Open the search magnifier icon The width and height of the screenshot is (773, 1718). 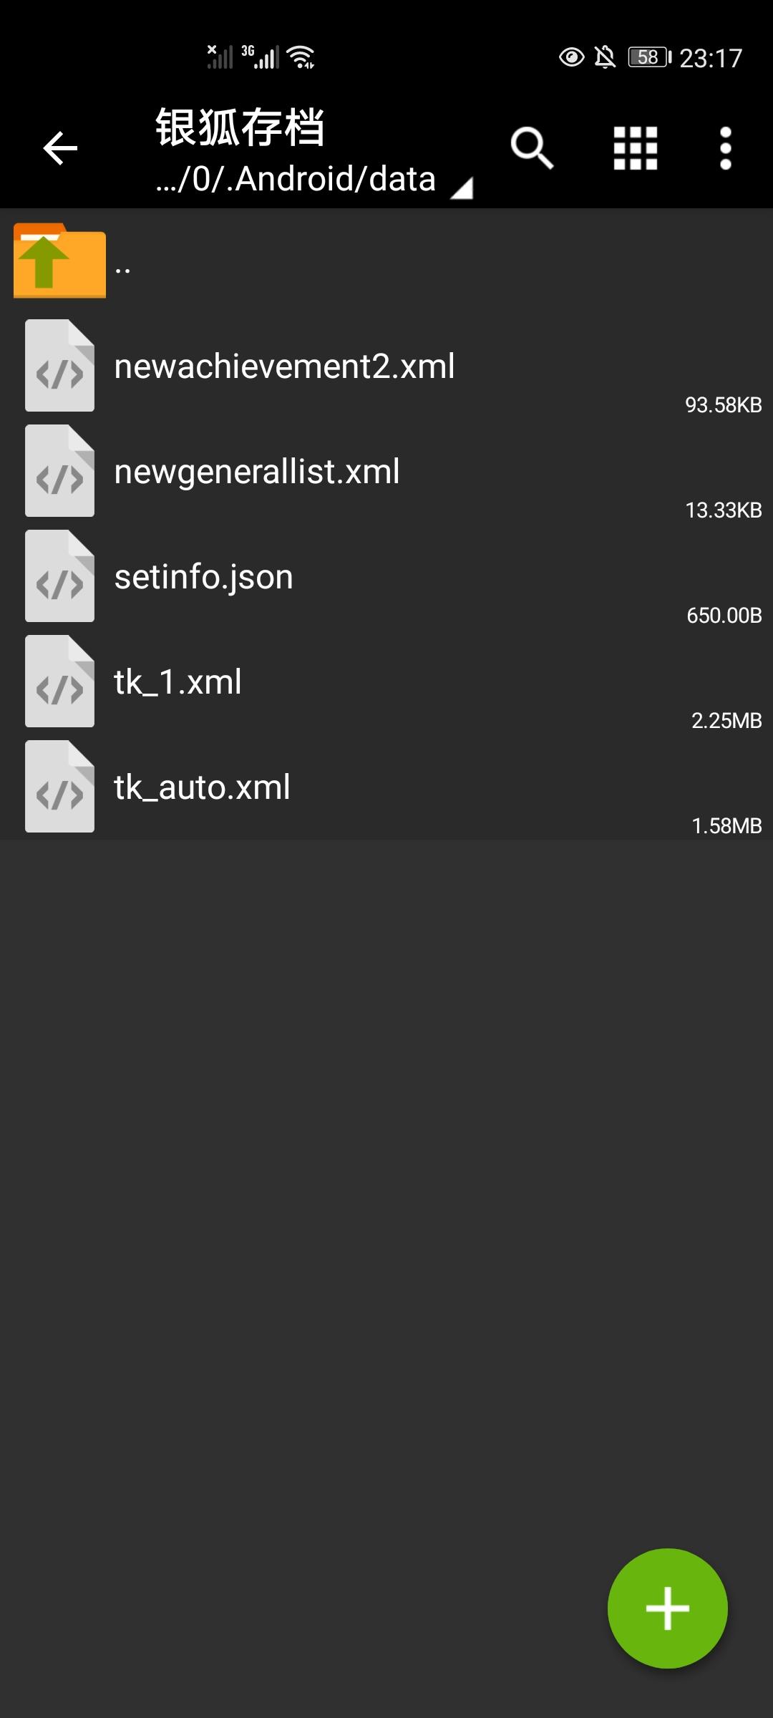coord(532,148)
